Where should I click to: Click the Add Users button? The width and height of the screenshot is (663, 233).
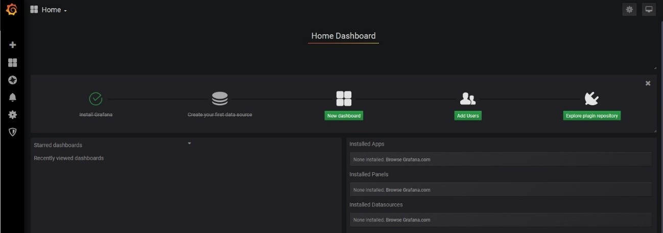tap(468, 116)
